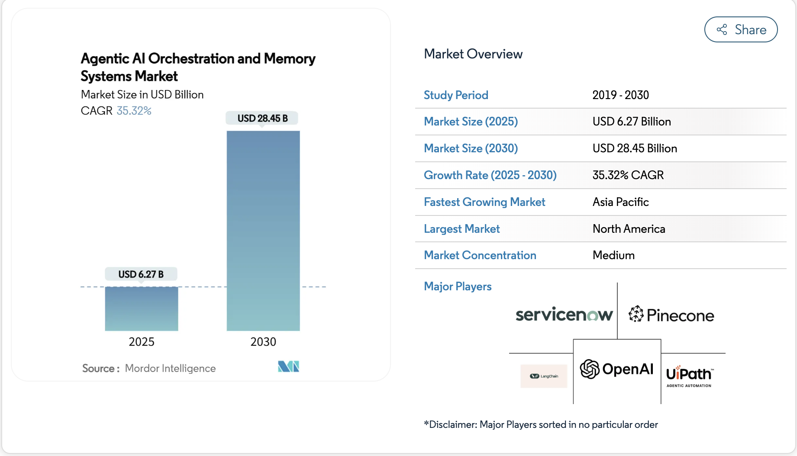Screen dimensions: 797x456
Task: Select the ServiceNow logo
Action: click(564, 315)
